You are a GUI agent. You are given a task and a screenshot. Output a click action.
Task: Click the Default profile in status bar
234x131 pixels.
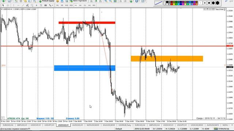point(118,129)
